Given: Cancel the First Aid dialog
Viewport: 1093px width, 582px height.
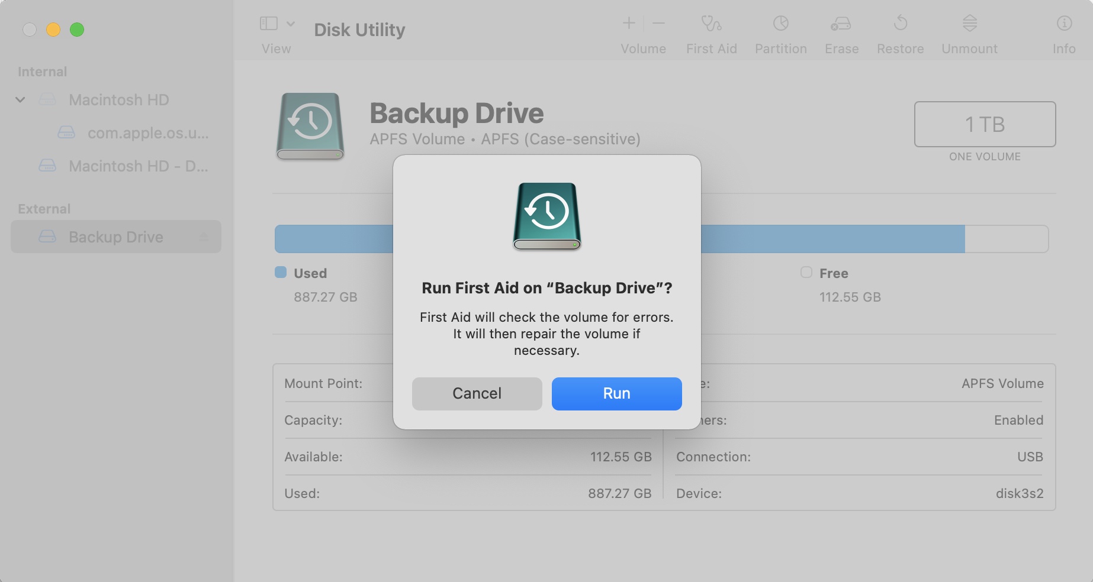Looking at the screenshot, I should click(477, 393).
